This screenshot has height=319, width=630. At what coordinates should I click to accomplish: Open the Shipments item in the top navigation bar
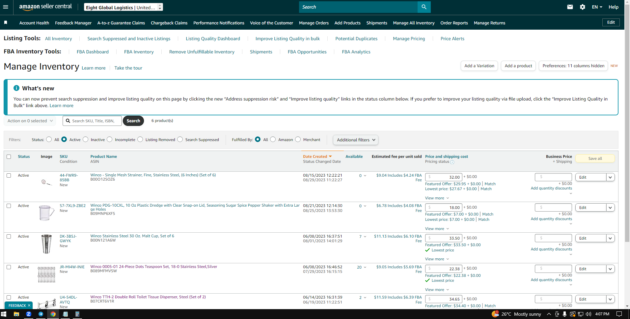pos(377,23)
